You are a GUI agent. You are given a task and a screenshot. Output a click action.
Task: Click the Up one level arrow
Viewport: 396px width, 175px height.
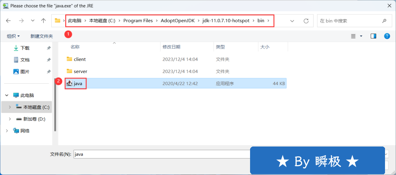click(x=43, y=21)
